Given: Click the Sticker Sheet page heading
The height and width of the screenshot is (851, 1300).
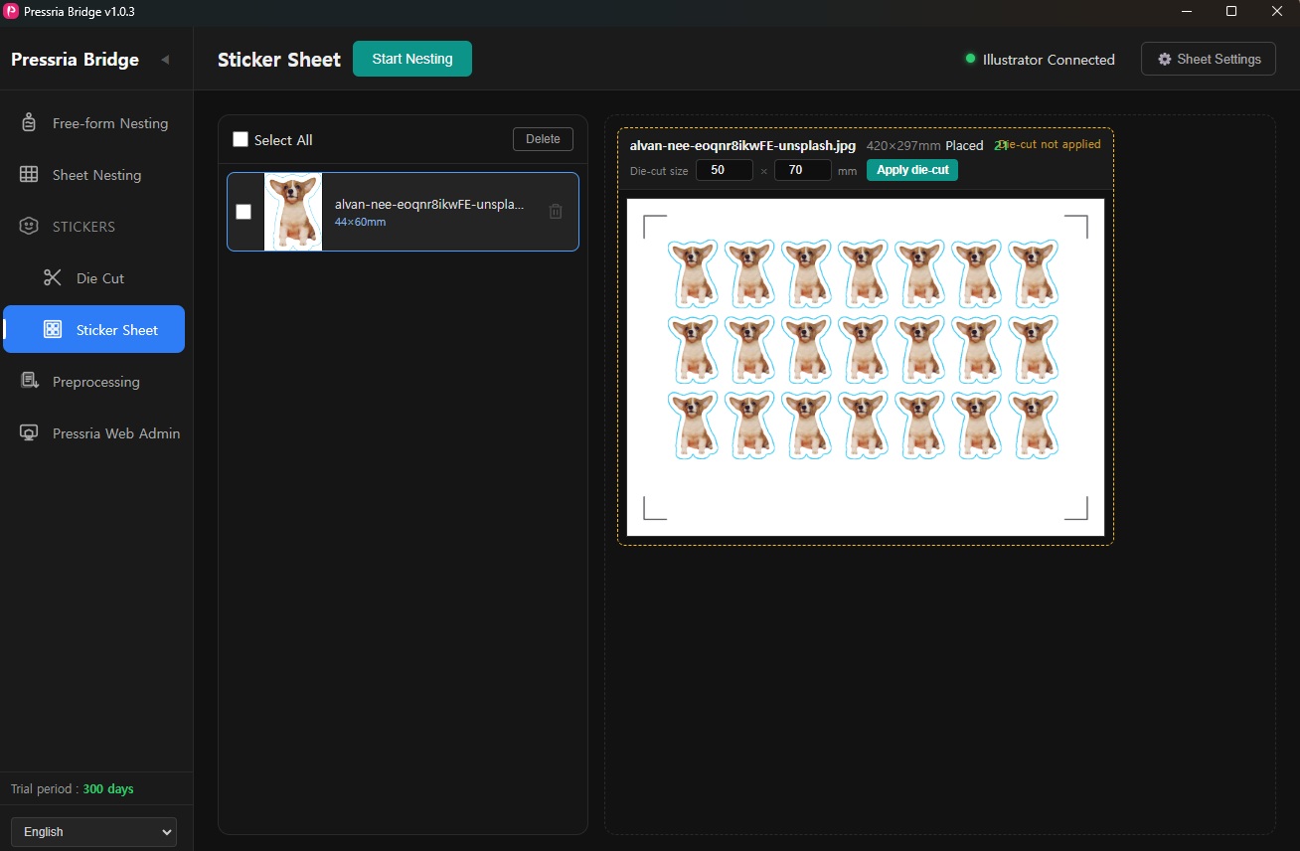Looking at the screenshot, I should click(279, 60).
